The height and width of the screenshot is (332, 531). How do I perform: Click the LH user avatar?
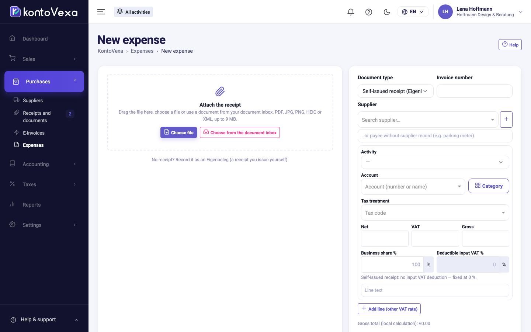point(445,12)
